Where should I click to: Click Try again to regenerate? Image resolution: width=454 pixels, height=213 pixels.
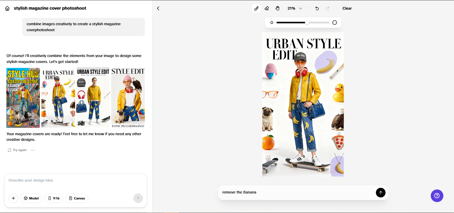17,150
